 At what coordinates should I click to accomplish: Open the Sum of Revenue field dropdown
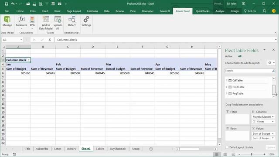pos(273,138)
